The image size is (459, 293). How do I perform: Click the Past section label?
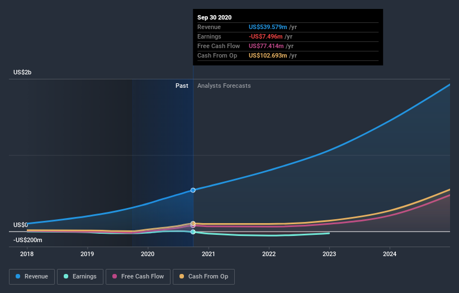click(x=182, y=86)
